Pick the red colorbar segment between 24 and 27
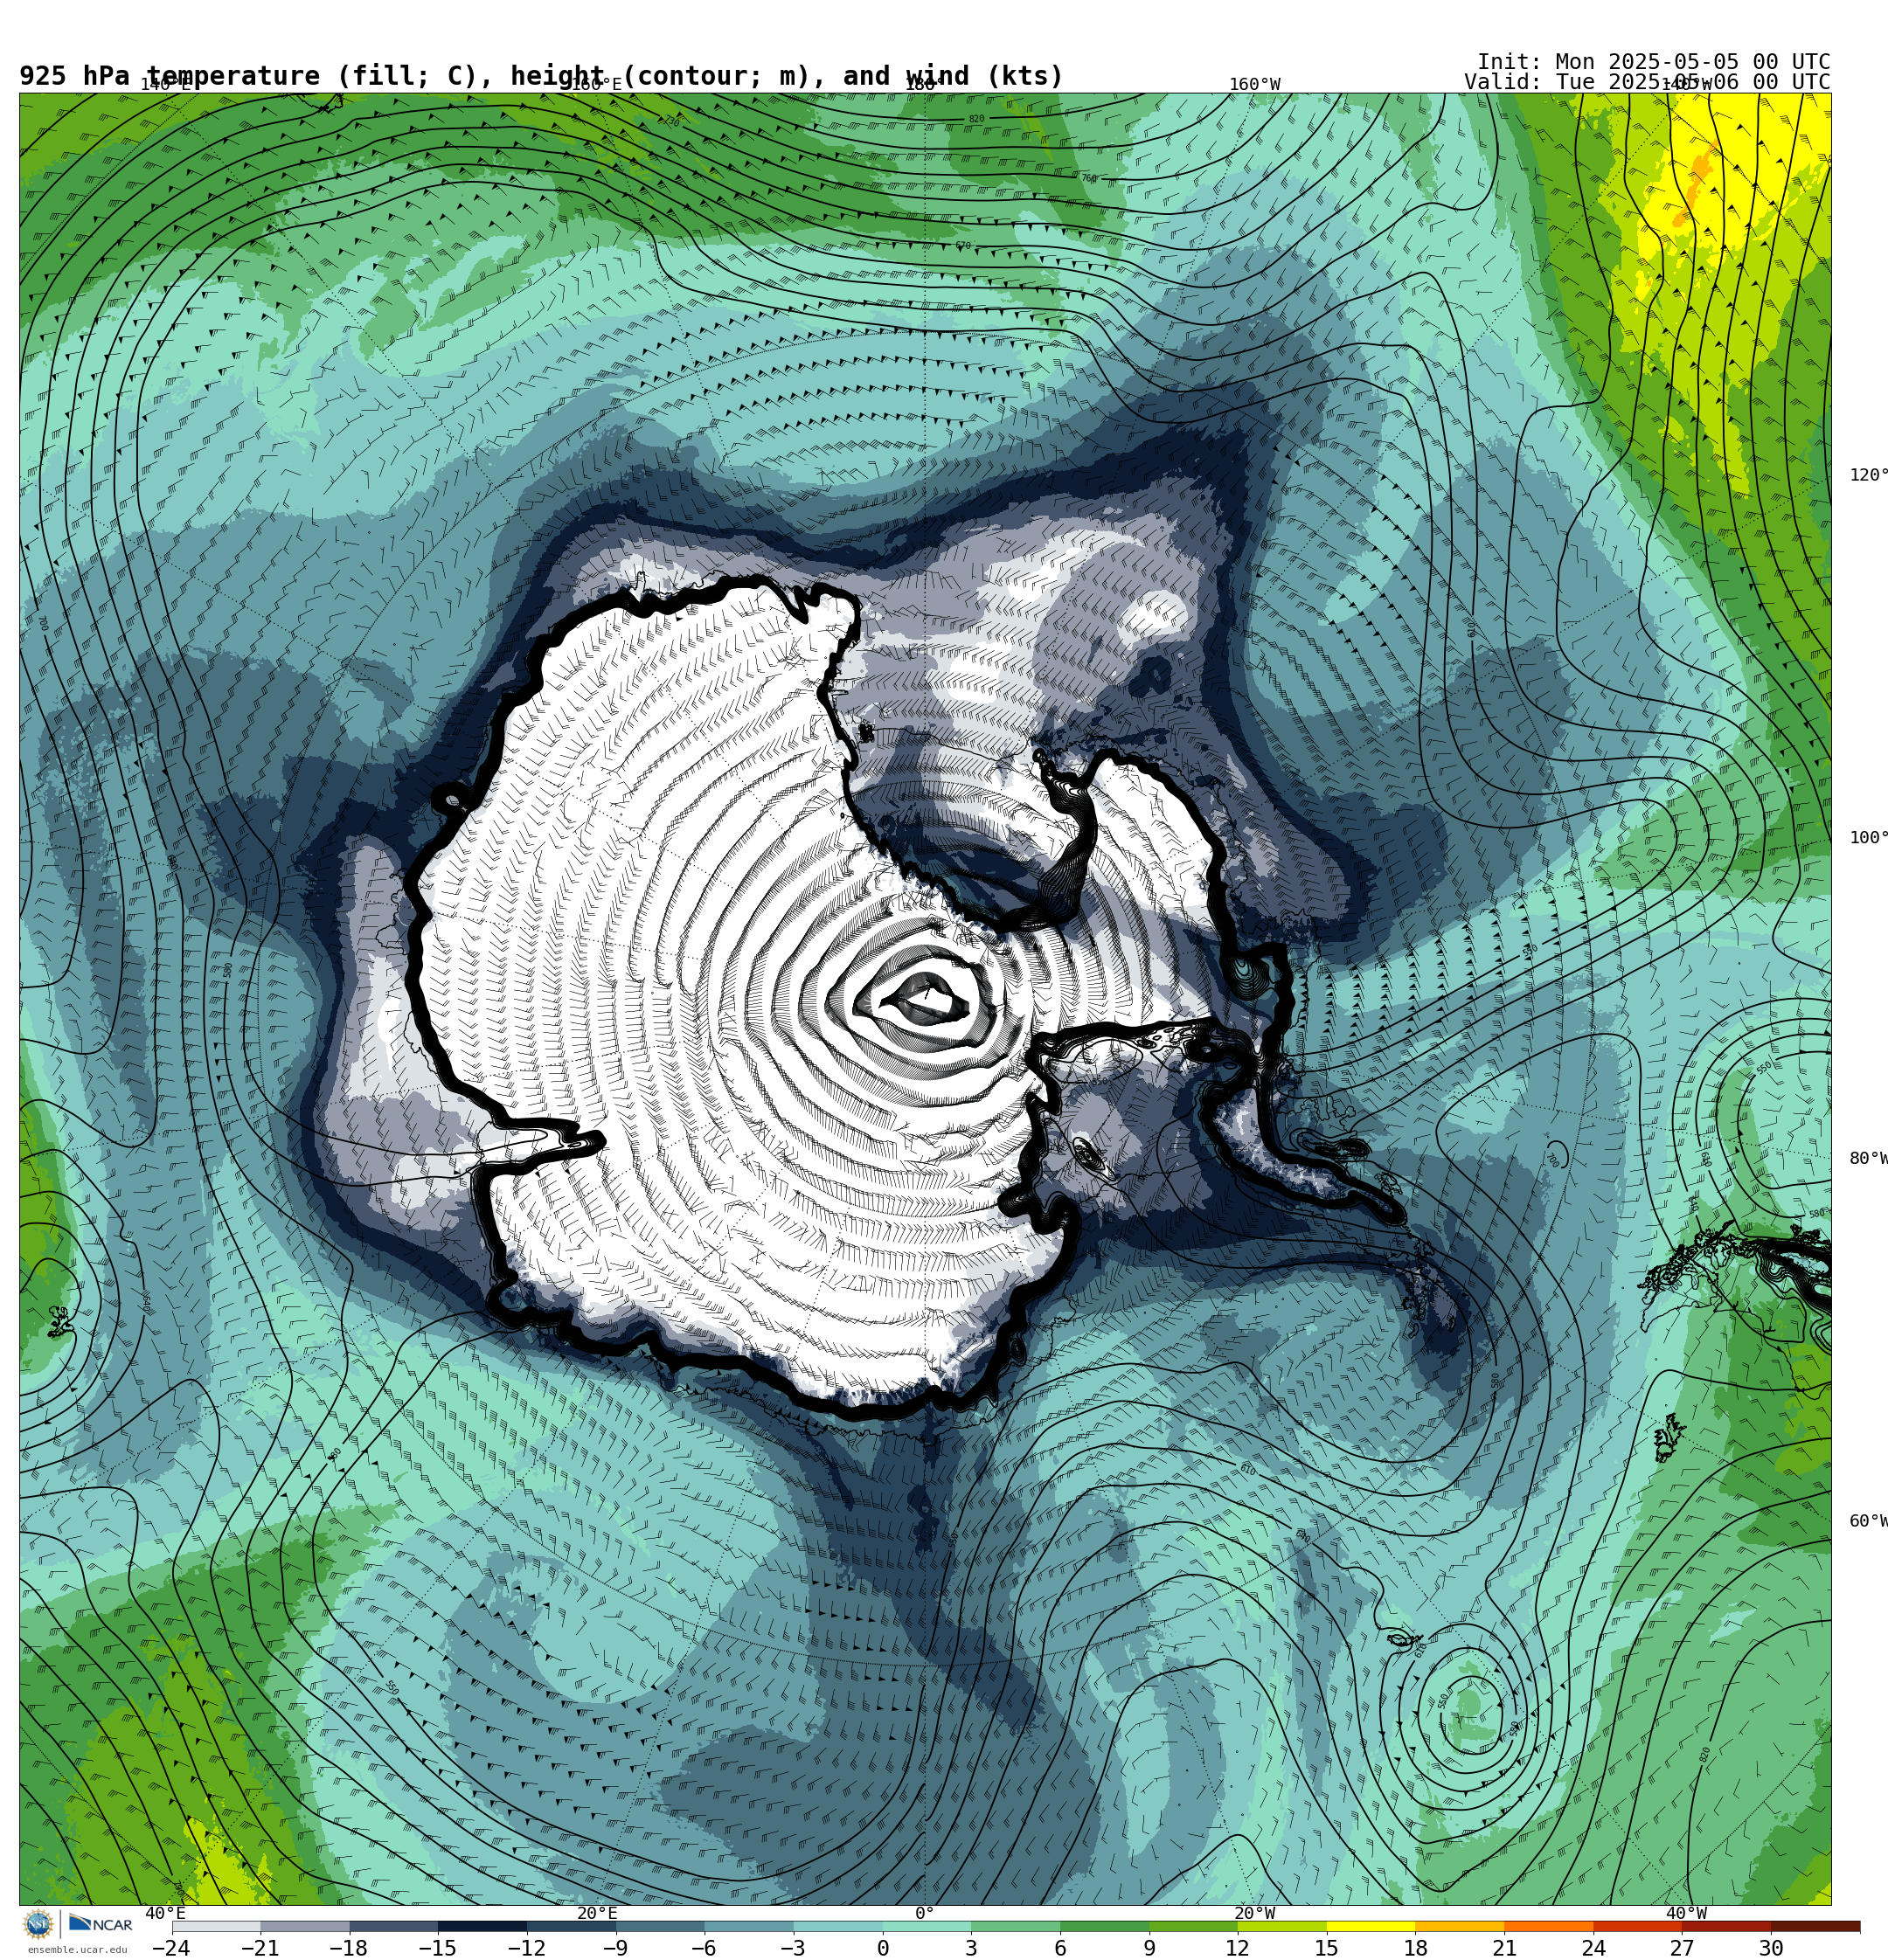The height and width of the screenshot is (1960, 1888). tap(1637, 1926)
